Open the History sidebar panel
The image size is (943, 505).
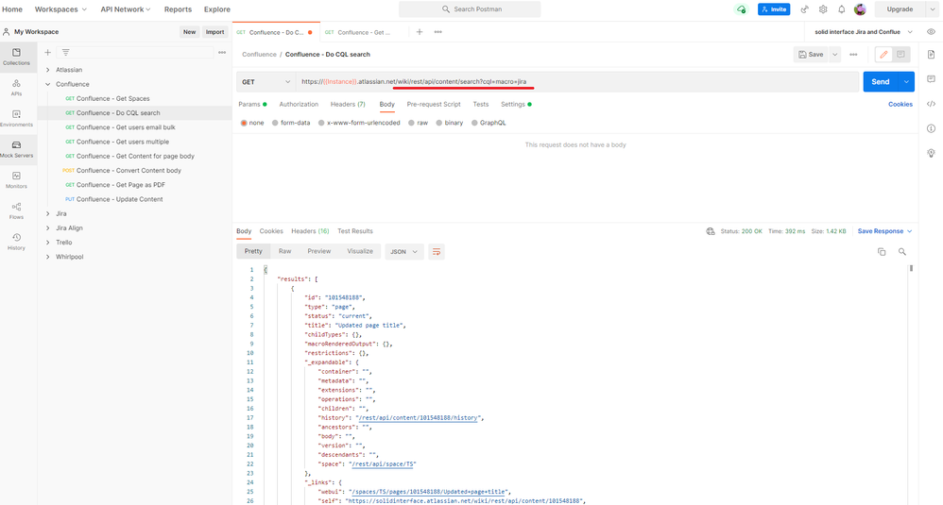pos(16,242)
